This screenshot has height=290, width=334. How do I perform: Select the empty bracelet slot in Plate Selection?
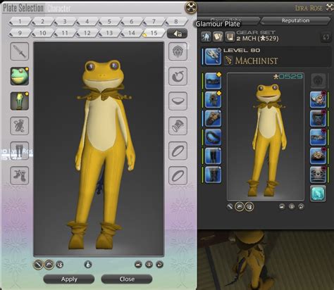click(178, 126)
